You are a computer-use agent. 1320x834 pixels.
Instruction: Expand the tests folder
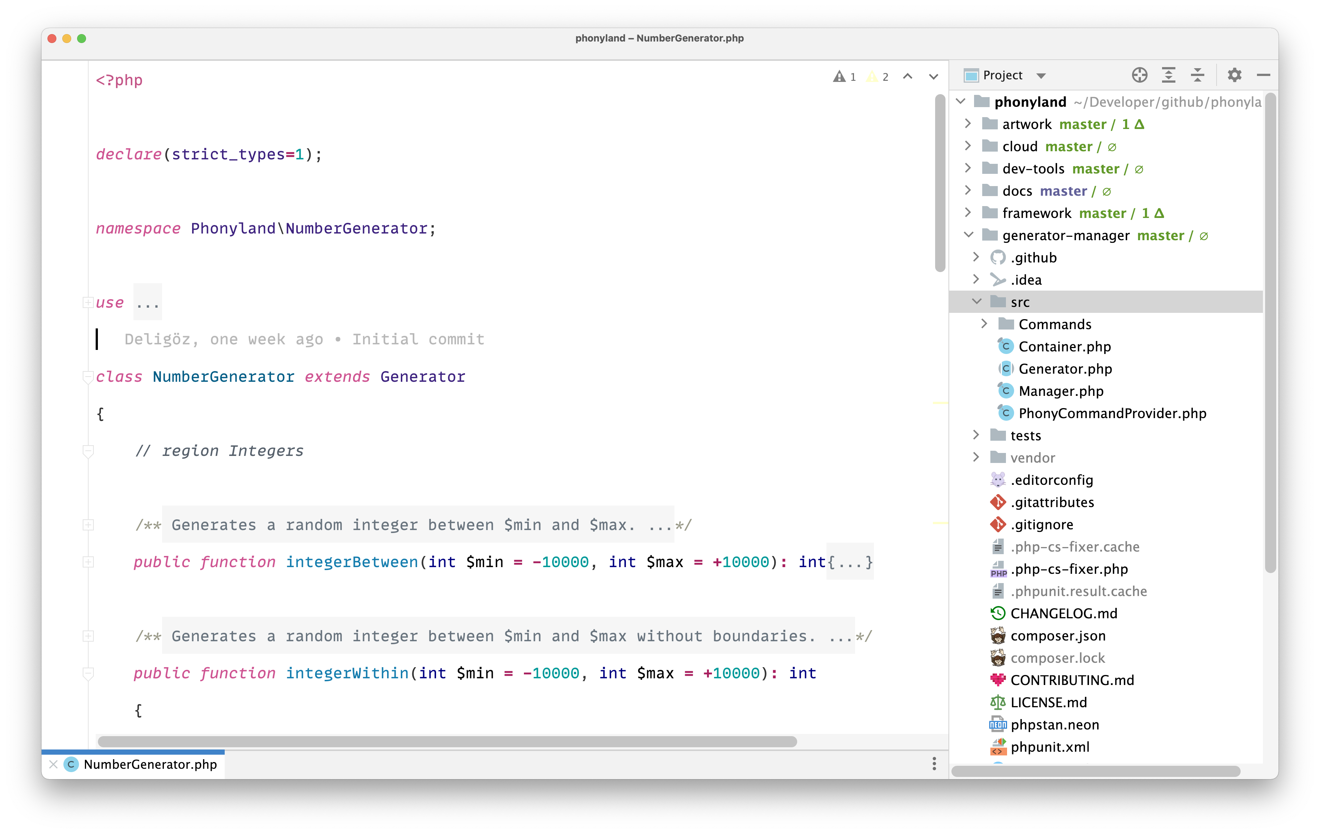pyautogui.click(x=976, y=435)
